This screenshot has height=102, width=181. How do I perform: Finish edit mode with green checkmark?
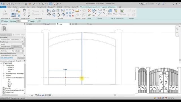click(89, 15)
